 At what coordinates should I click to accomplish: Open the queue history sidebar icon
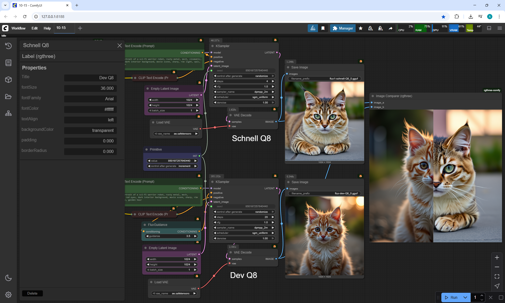(8, 46)
